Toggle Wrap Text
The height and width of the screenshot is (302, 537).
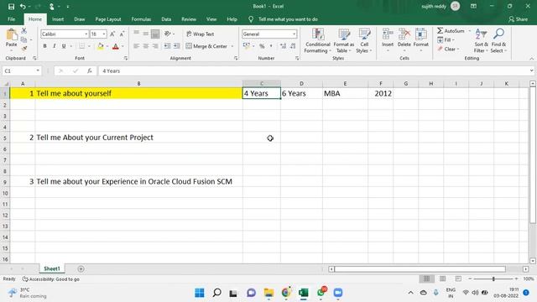pos(201,34)
